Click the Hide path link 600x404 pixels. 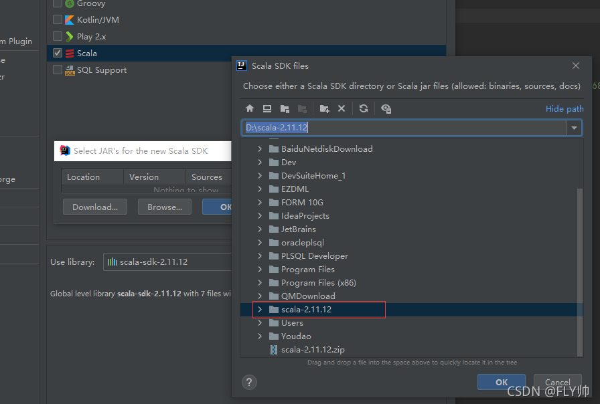[565, 109]
